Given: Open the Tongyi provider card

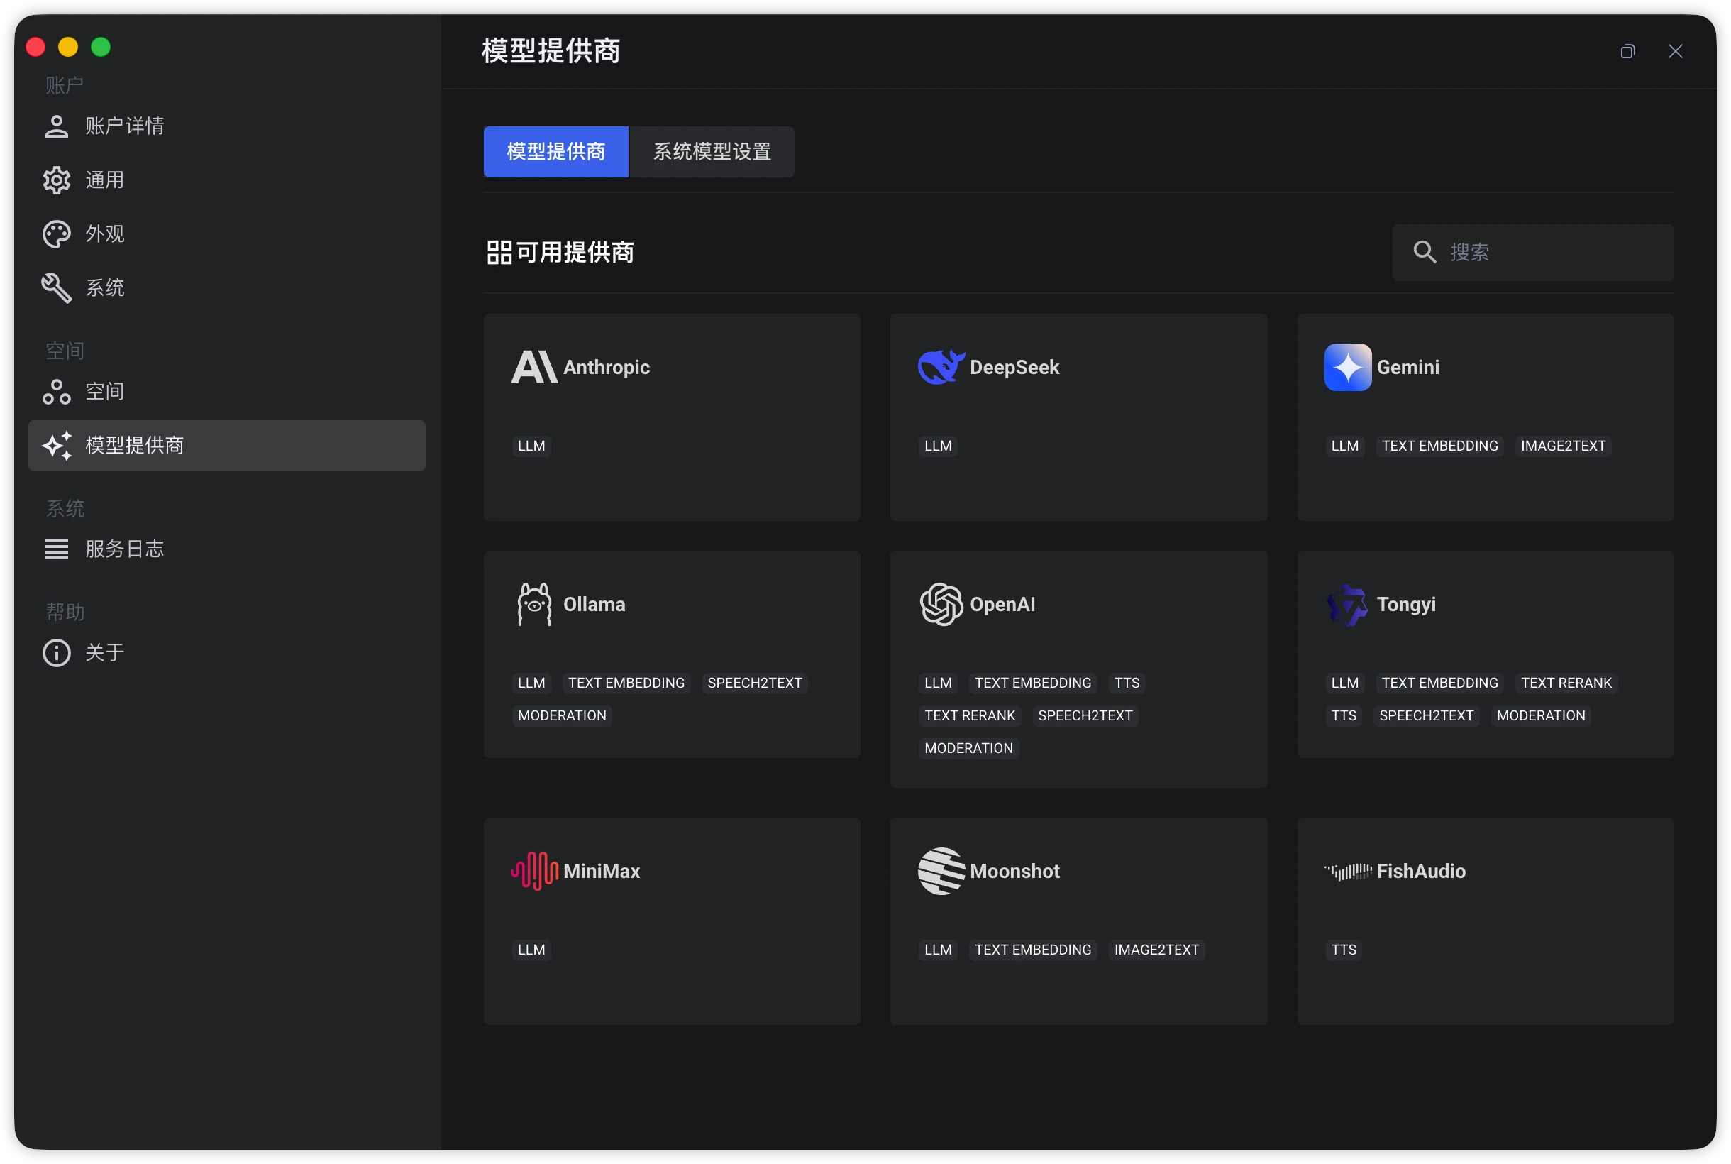Looking at the screenshot, I should [x=1486, y=654].
